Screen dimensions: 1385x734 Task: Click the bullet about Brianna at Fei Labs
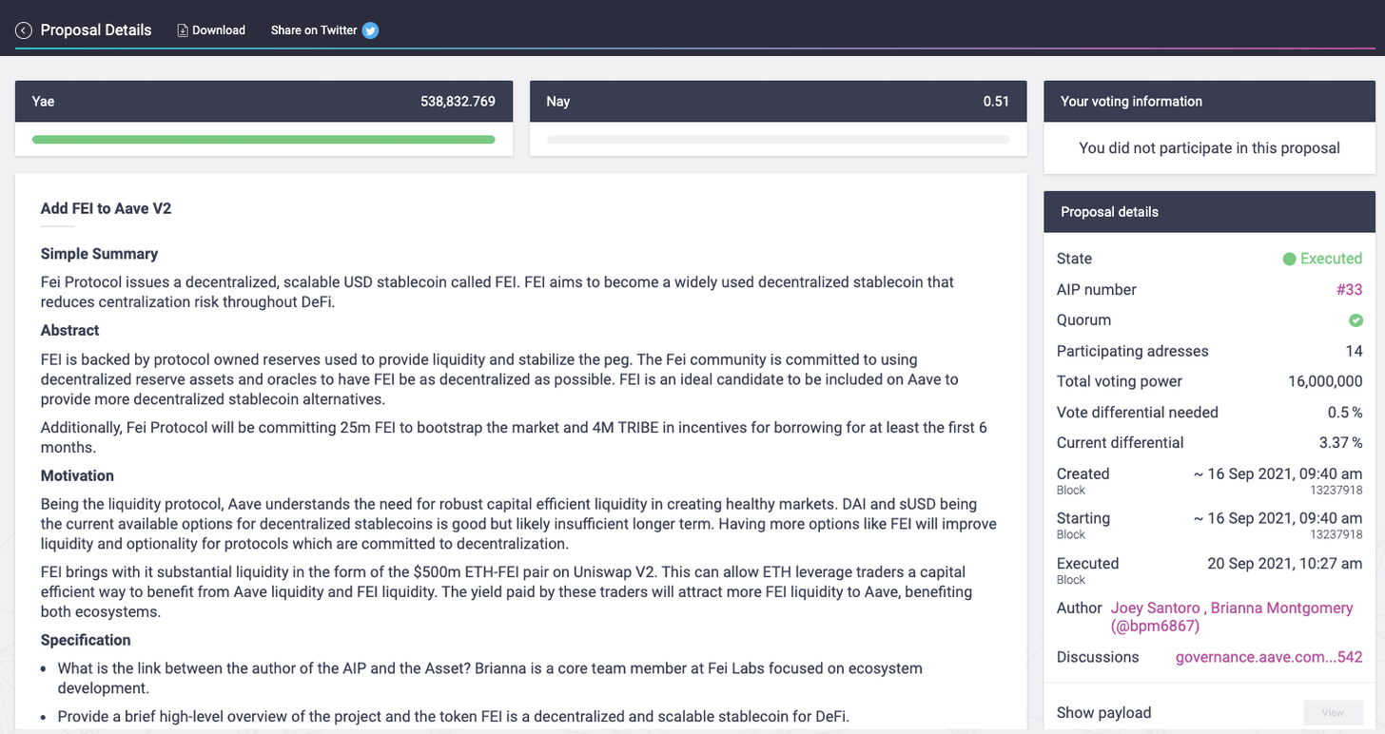[x=490, y=678]
